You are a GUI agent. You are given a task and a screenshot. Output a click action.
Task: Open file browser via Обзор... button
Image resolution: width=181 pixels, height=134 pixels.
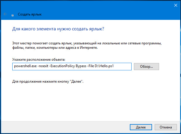click(x=146, y=67)
